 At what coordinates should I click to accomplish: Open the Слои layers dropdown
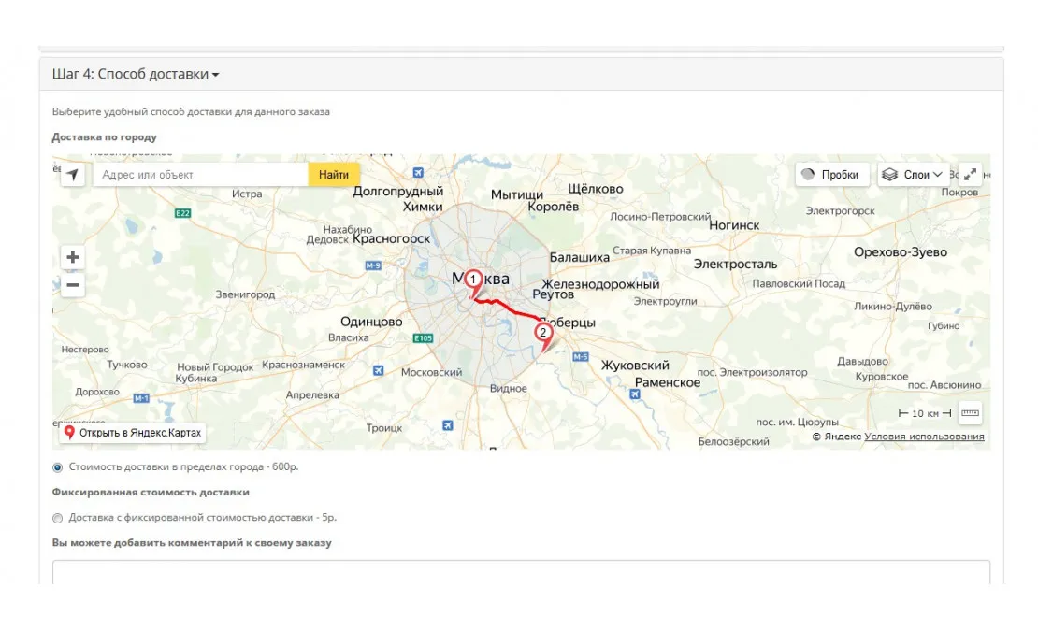(x=914, y=175)
